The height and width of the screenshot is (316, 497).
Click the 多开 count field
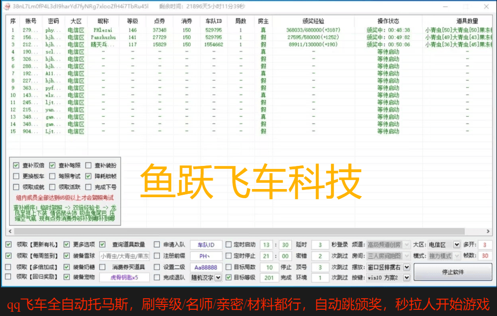[x=485, y=244]
